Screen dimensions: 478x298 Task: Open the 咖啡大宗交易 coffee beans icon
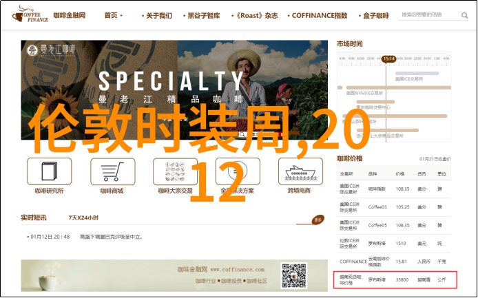(x=175, y=171)
